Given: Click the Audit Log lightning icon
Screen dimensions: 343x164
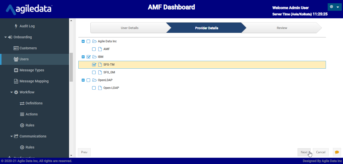Looking at the screenshot, I should click(x=16, y=26).
